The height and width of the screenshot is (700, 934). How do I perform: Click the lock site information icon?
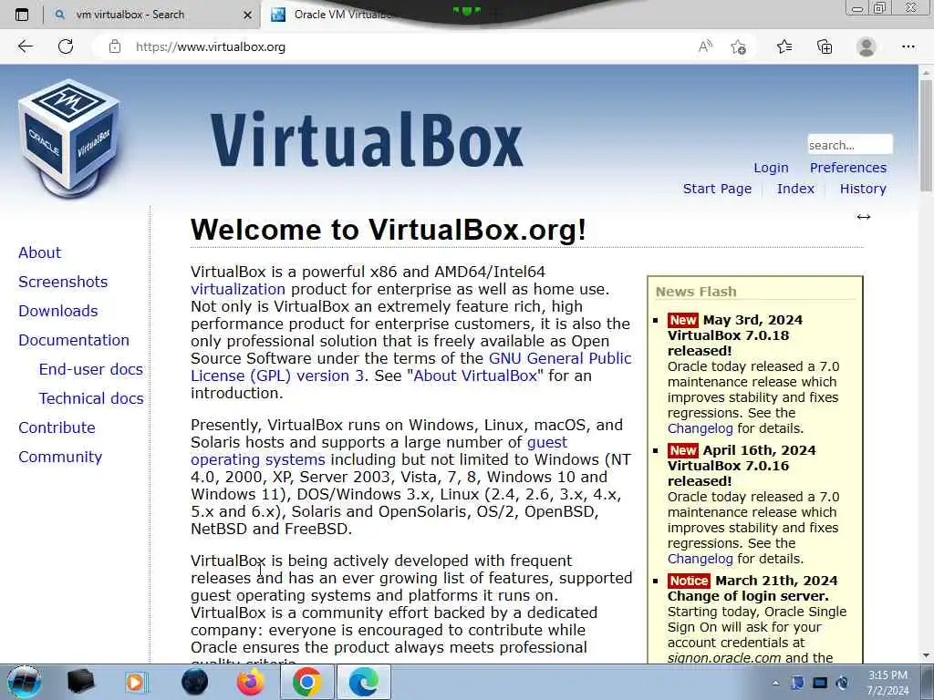pos(115,46)
